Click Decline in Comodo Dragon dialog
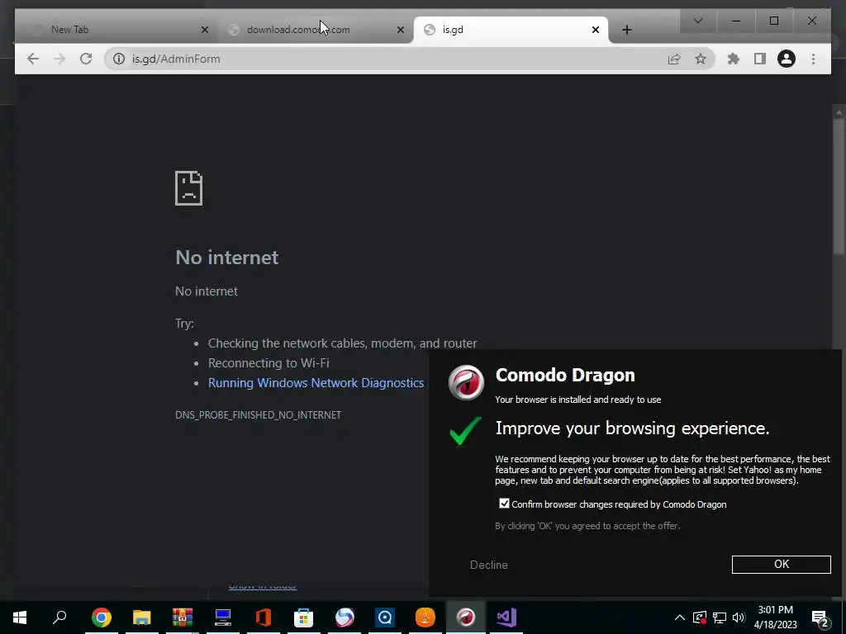The height and width of the screenshot is (634, 846). tap(488, 565)
